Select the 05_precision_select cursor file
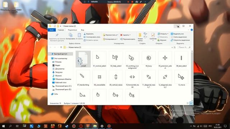 point(165,60)
